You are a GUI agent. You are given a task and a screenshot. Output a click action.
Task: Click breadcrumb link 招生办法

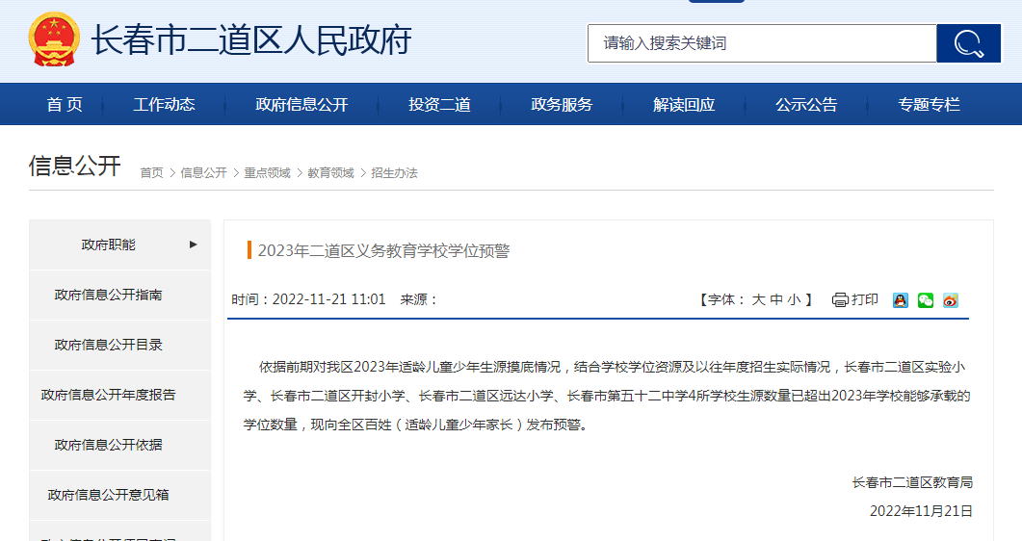pyautogui.click(x=394, y=172)
